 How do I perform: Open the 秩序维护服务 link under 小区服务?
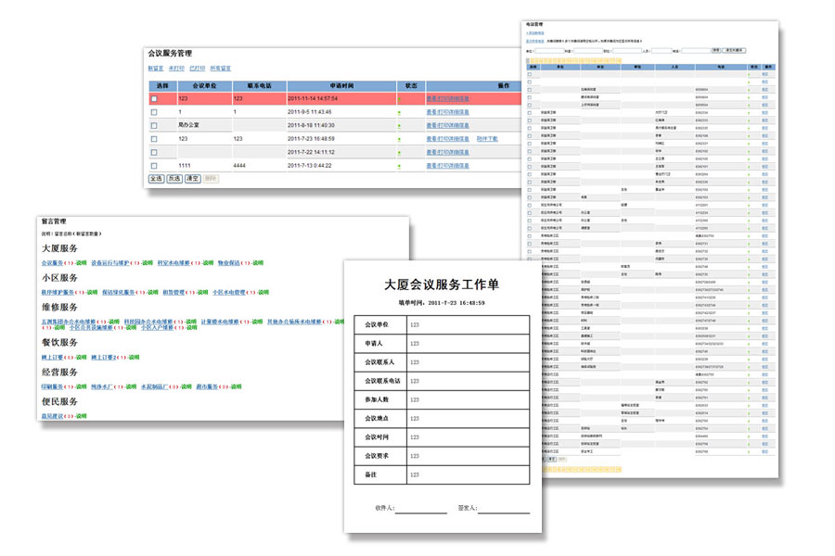coord(58,292)
